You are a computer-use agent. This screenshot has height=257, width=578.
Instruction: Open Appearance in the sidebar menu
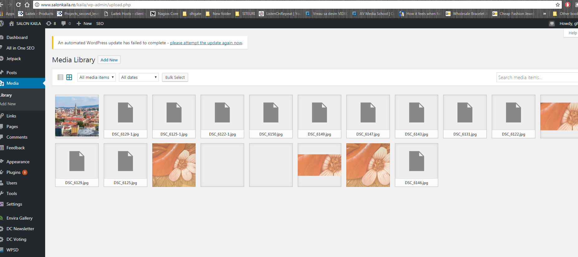coord(18,162)
